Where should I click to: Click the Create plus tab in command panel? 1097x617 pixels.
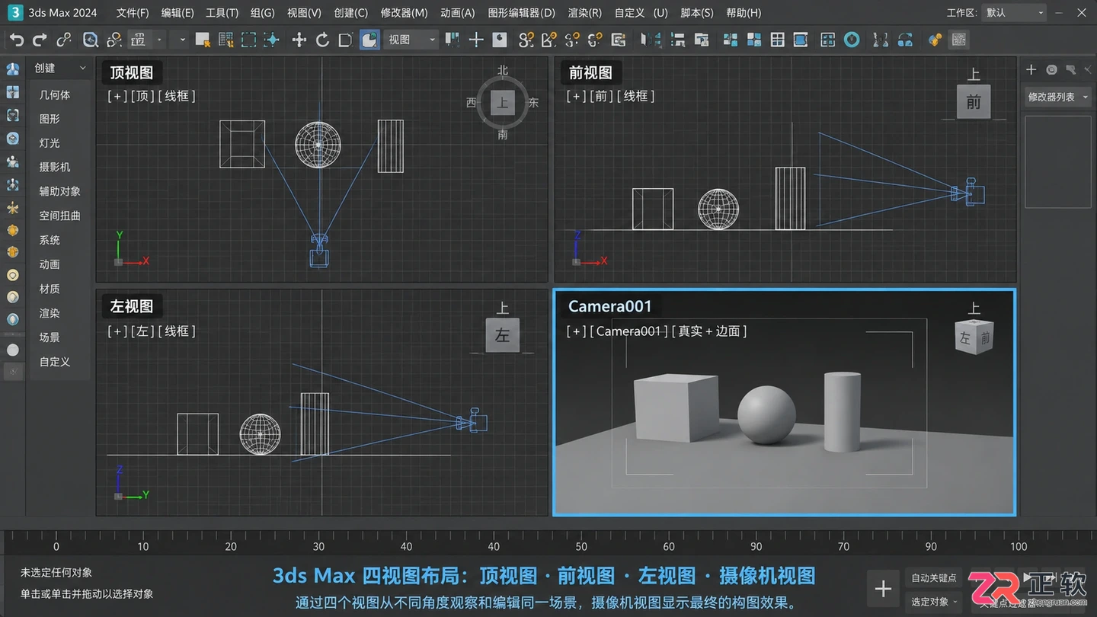tap(1031, 69)
